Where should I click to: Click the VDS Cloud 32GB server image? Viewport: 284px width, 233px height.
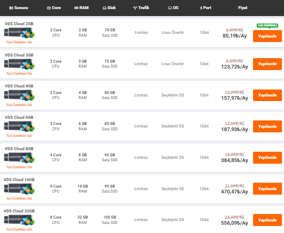(19, 220)
